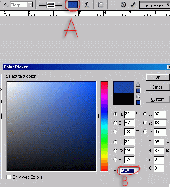Open Custom colors dialog
This screenshot has width=170, height=187.
click(x=158, y=99)
